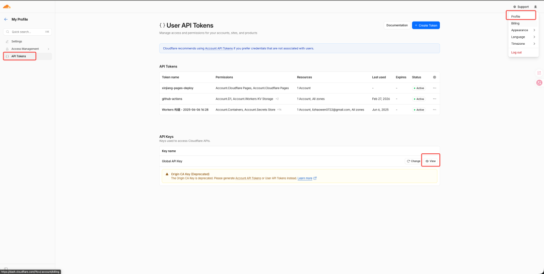Click the Cloudflare logo icon
Image resolution: width=544 pixels, height=274 pixels.
[x=7, y=7]
